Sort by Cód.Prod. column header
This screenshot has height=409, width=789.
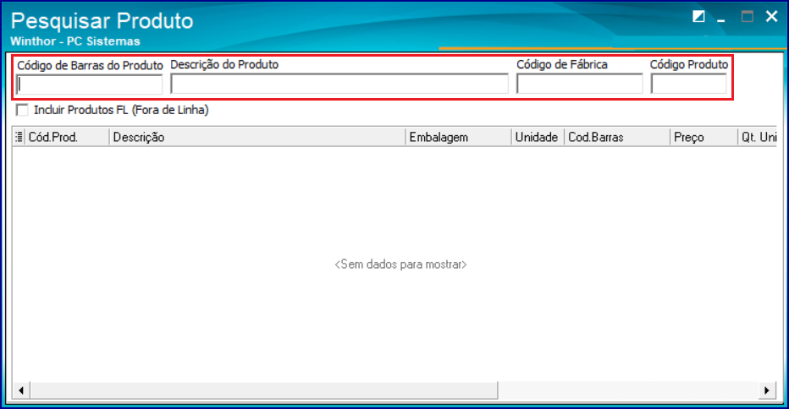(x=66, y=137)
